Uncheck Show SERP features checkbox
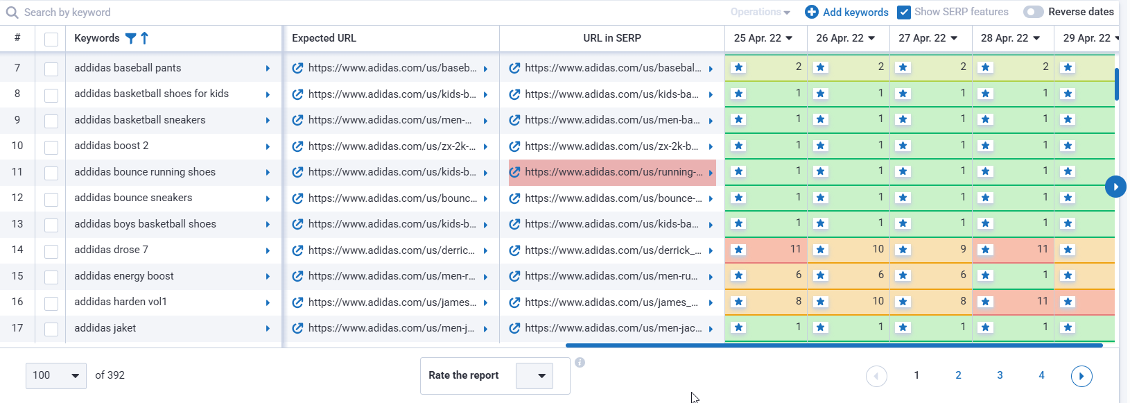The height and width of the screenshot is (403, 1130). [903, 12]
